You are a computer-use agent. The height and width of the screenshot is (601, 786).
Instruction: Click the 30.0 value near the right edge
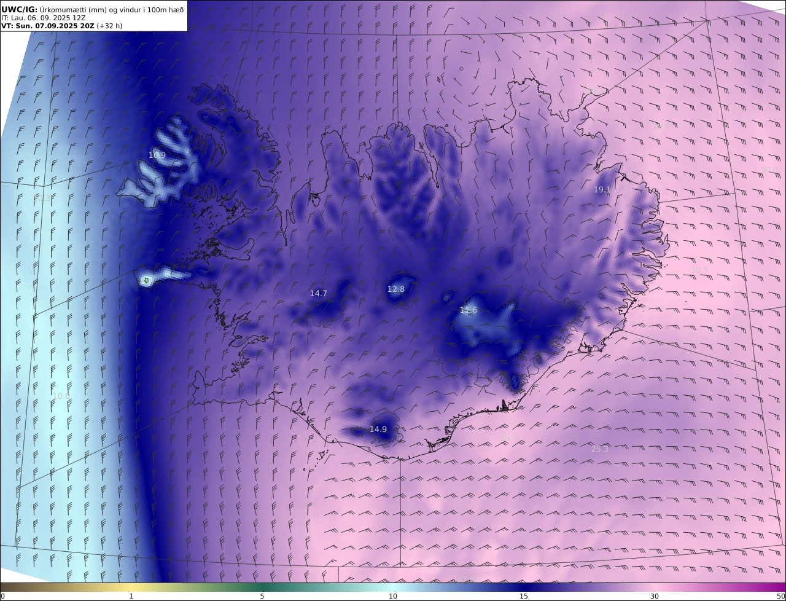point(769,170)
